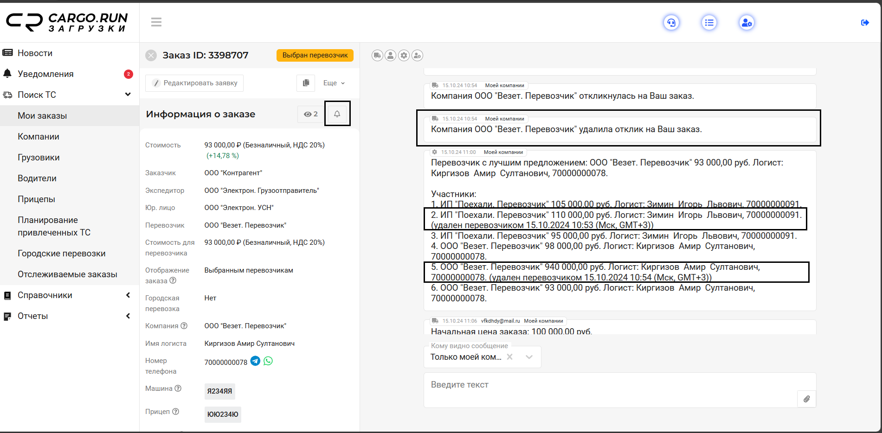
Task: Toggle the truck filter in chat
Action: pos(377,56)
